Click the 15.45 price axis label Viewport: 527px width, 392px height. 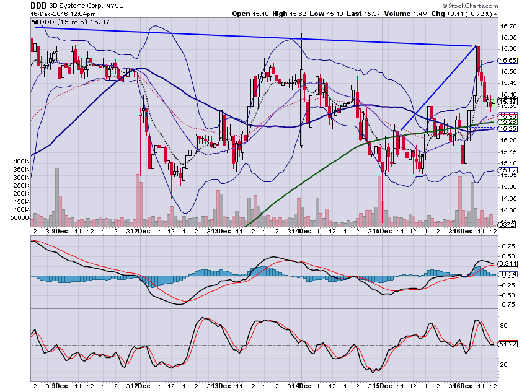[508, 83]
